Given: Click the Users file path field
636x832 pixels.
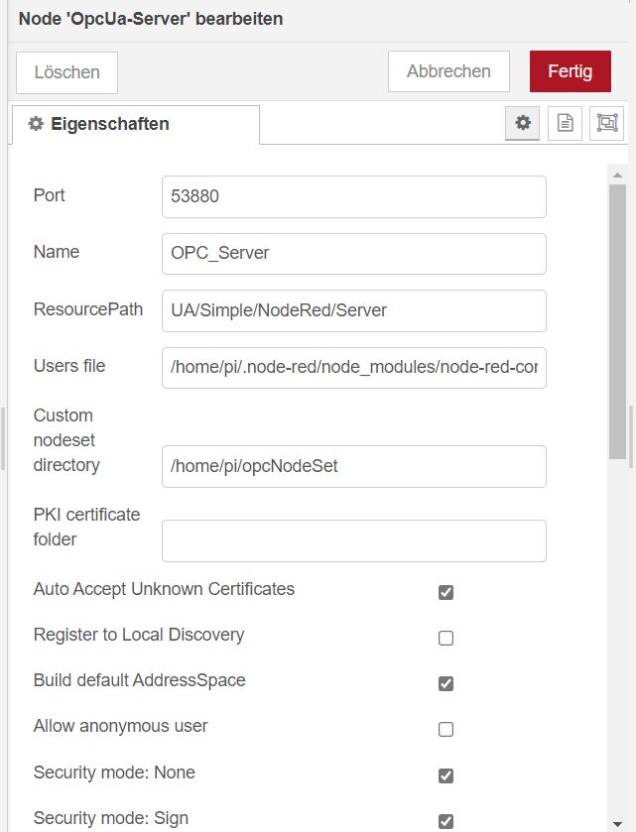Looking at the screenshot, I should [353, 368].
